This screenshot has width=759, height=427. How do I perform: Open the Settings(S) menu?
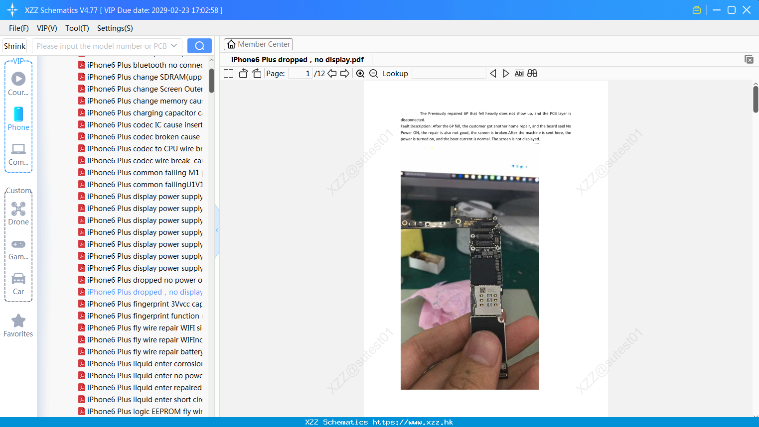[x=115, y=28]
